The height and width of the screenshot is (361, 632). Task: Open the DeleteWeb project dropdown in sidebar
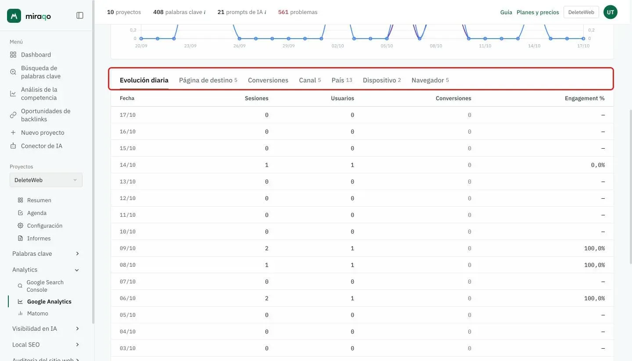tap(46, 180)
